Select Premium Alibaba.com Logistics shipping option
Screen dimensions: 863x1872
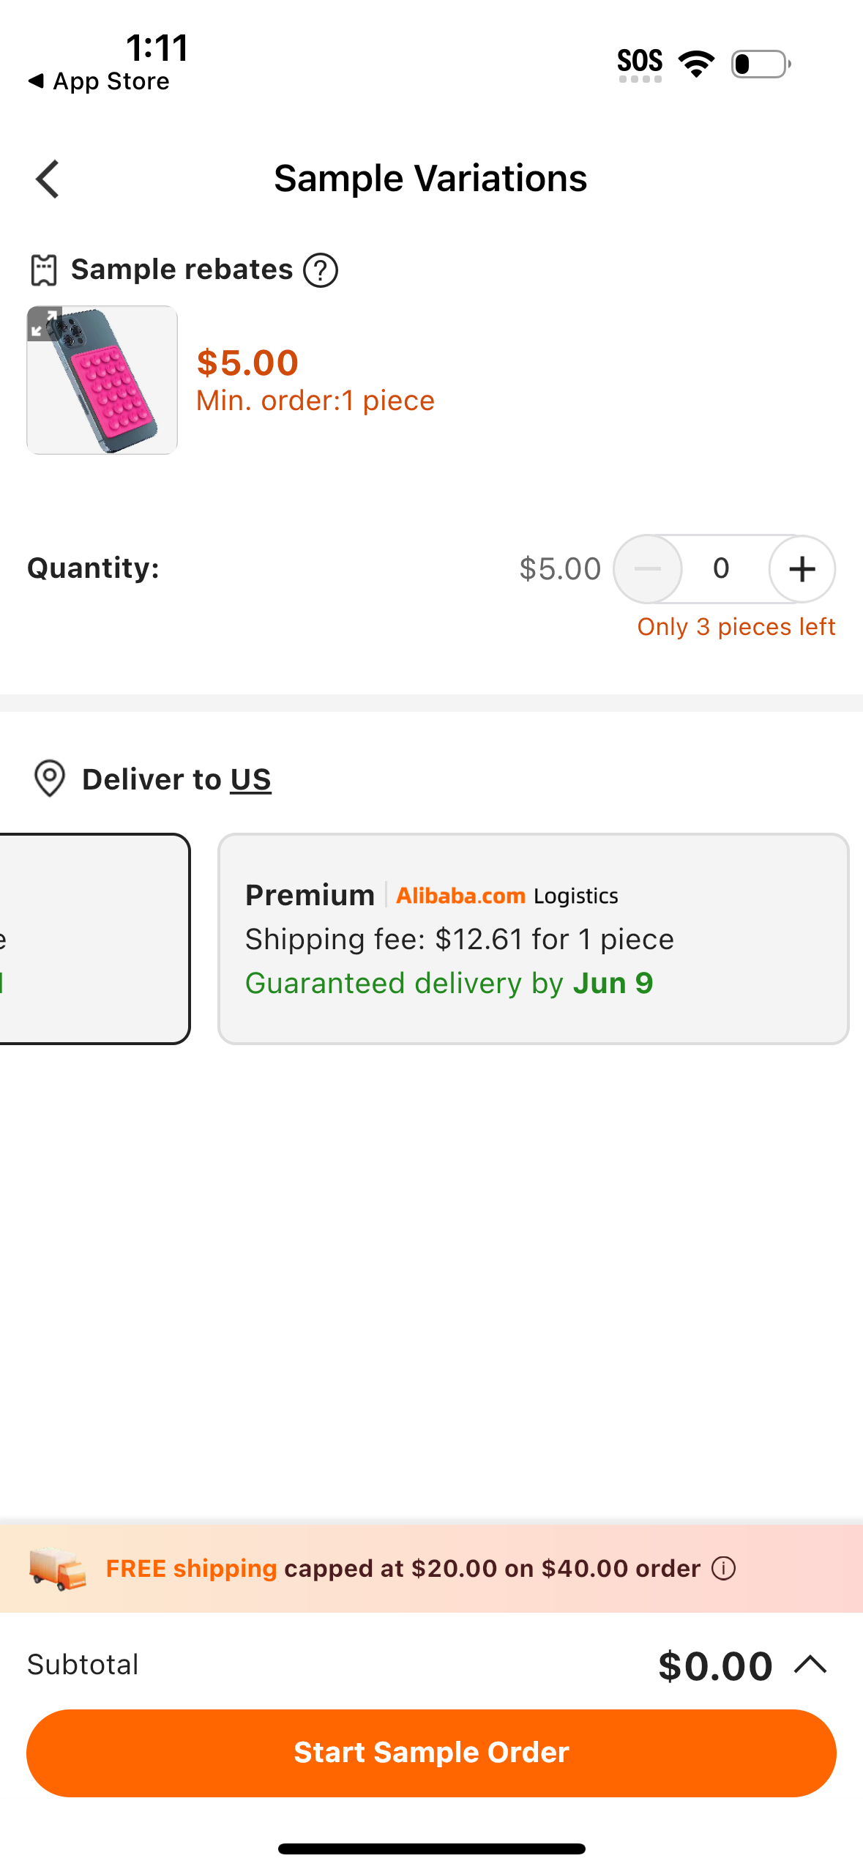click(x=533, y=938)
